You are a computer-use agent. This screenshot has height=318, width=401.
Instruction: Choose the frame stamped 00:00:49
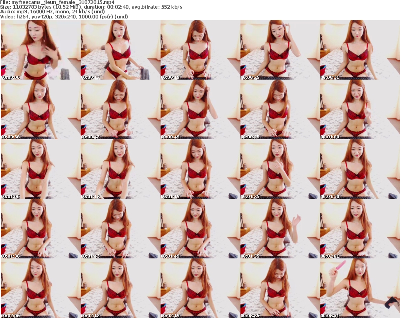tap(200, 109)
